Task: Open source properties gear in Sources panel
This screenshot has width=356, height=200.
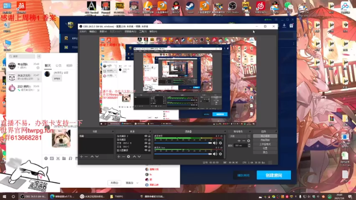Action: [x=128, y=157]
